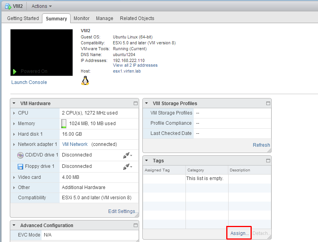
Task: Click the 16.00 GB hard disk value
Action: pyautogui.click(x=72, y=134)
